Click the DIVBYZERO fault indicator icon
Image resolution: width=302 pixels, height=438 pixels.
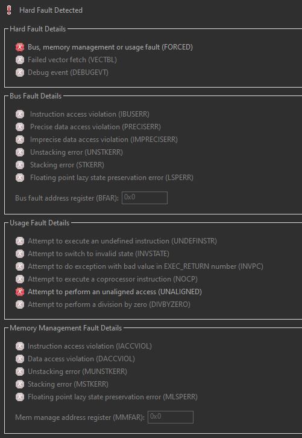[20, 304]
